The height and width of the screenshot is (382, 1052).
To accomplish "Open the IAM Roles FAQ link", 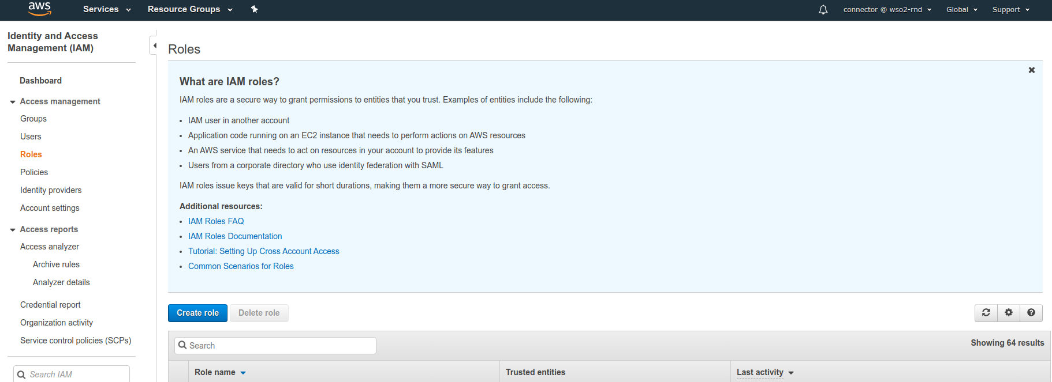I will 216,221.
